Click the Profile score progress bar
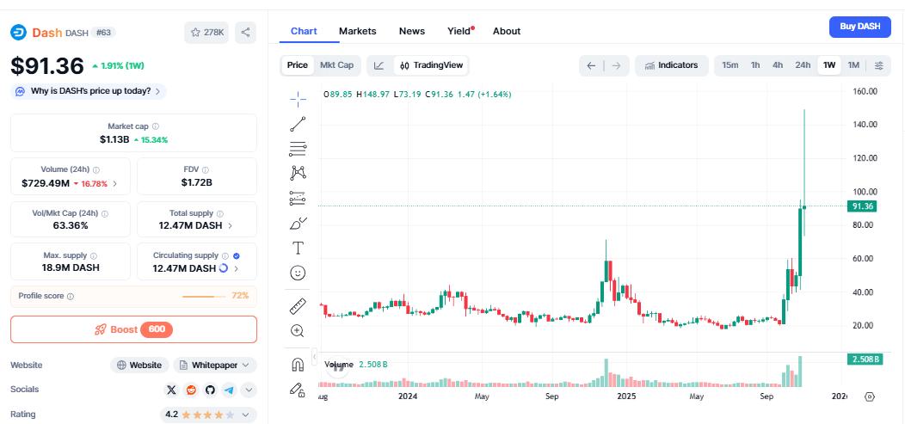Screen dimensions: 905x424 tap(204, 297)
